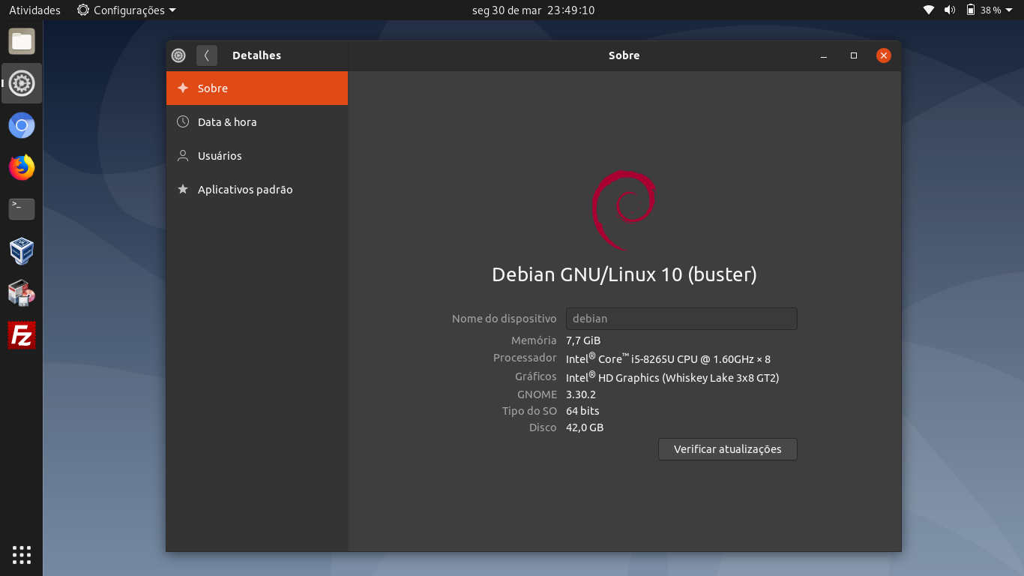Select Aplicativos padrão in the sidebar
This screenshot has height=576, width=1024.
pos(257,190)
